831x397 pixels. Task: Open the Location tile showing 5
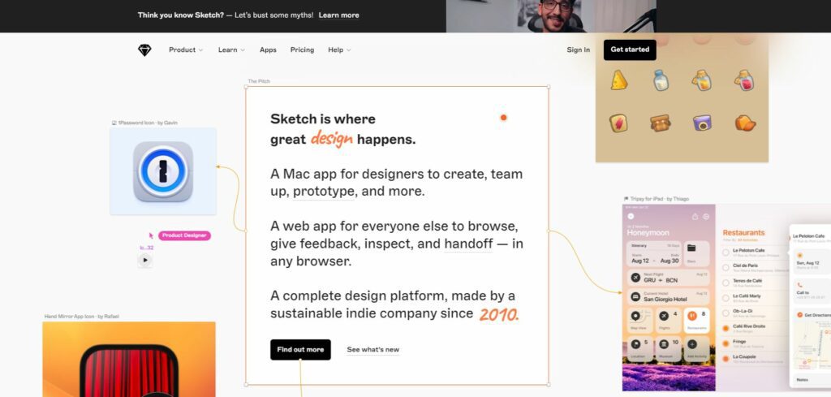coord(640,348)
